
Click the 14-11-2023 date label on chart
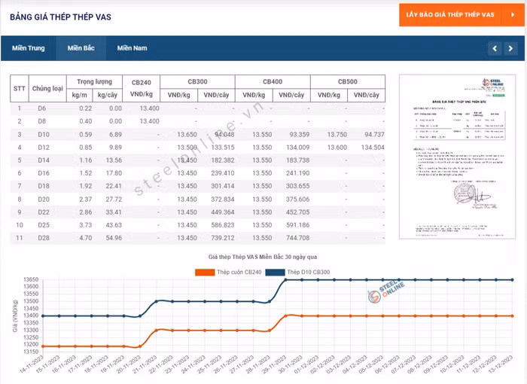(32, 364)
